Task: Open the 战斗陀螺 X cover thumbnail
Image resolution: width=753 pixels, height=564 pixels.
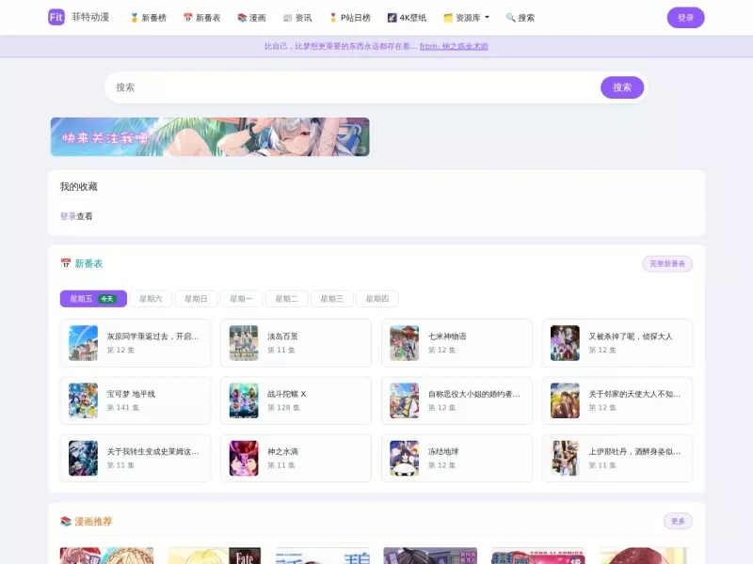Action: (x=244, y=400)
